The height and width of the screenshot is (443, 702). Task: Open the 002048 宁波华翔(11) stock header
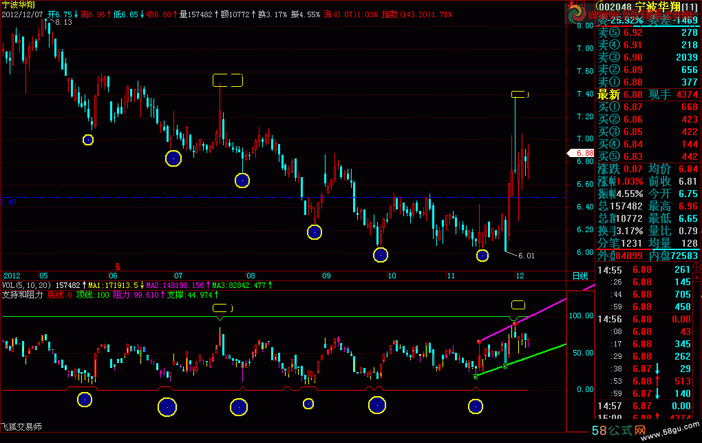[648, 7]
